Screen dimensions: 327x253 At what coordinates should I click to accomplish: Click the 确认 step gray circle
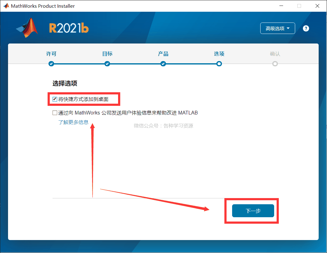click(275, 64)
